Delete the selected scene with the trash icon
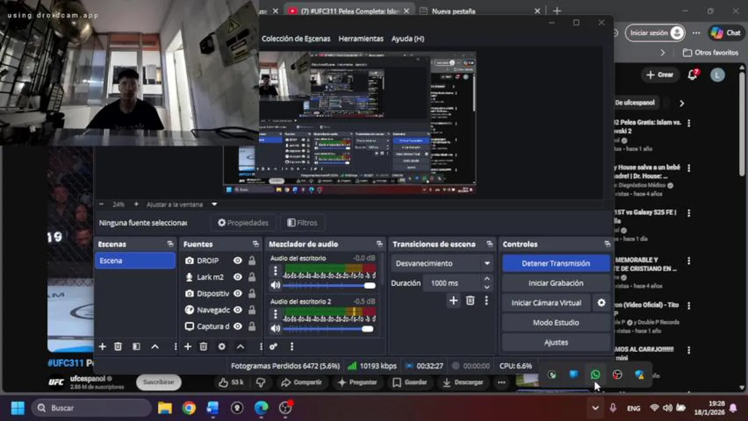 [118, 347]
